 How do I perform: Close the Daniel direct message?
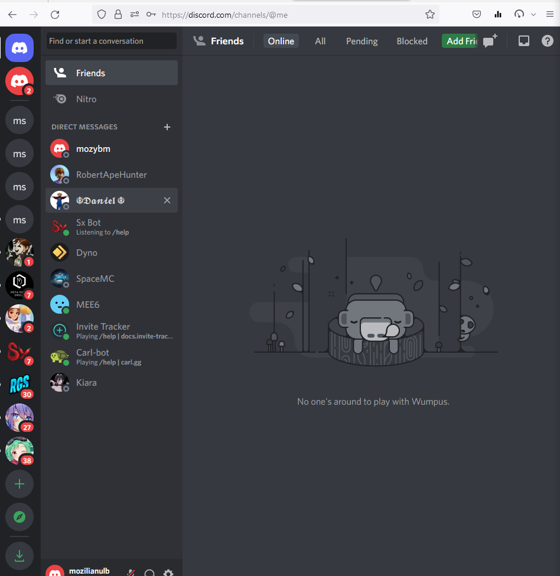click(x=167, y=200)
